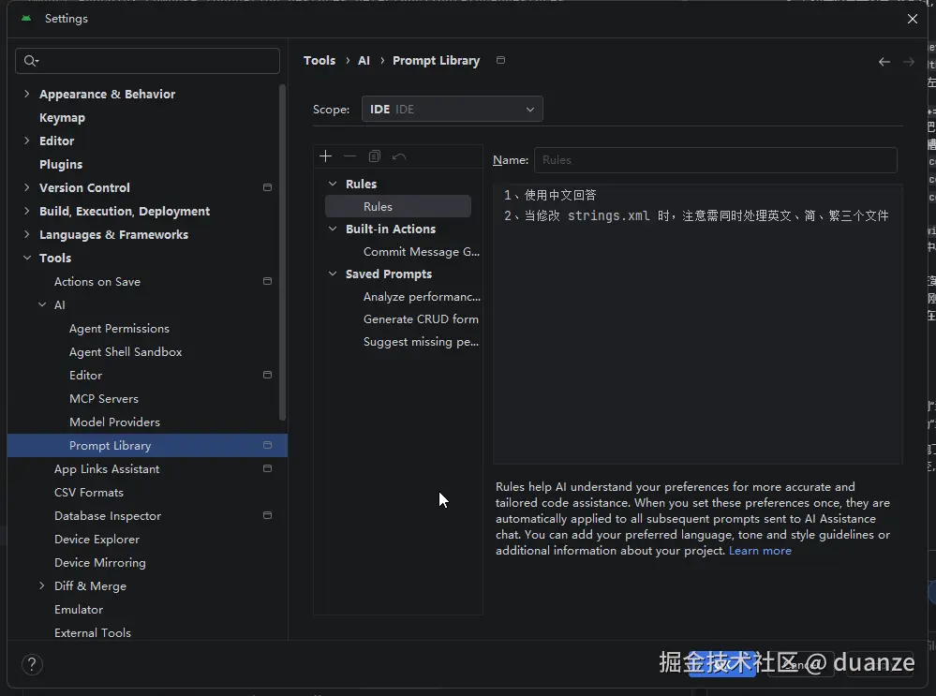Open Database Inspector settings
The height and width of the screenshot is (696, 936).
coord(108,516)
